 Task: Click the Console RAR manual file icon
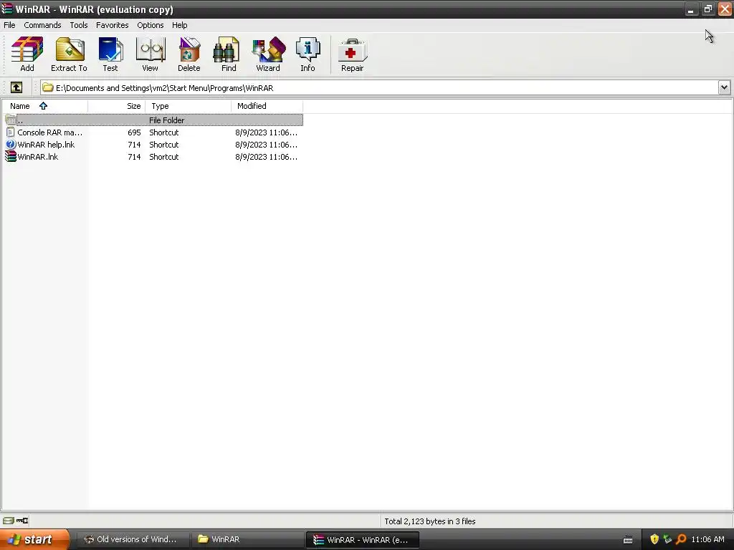(10, 132)
